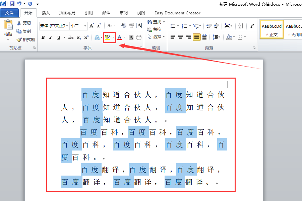Click the Character Border icon
This screenshot has width=302, height=201.
139,25
